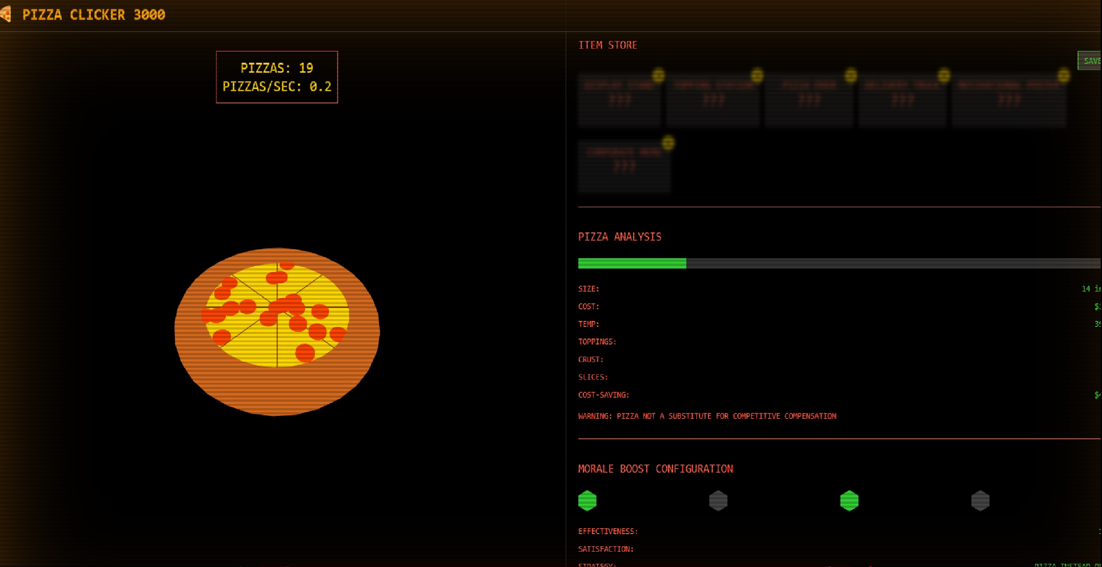The image size is (1102, 567).
Task: Click the PIZZAS counter display box
Action: 277,77
